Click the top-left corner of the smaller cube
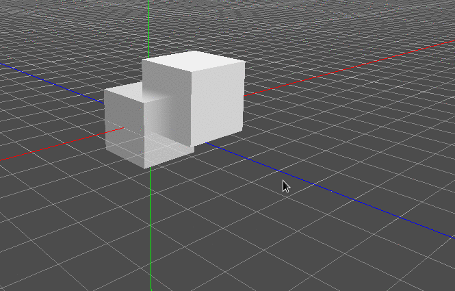The height and width of the screenshot is (291, 455). [x=105, y=90]
